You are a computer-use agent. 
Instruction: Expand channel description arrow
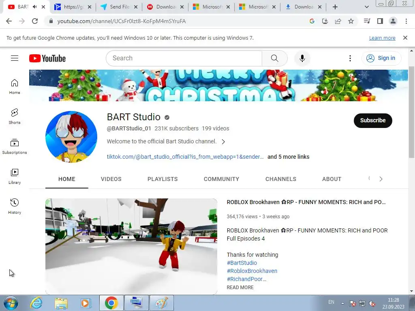coord(223,141)
